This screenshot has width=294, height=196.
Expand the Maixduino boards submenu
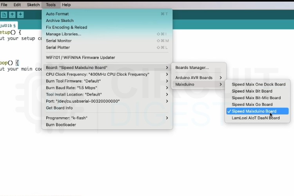[199, 84]
